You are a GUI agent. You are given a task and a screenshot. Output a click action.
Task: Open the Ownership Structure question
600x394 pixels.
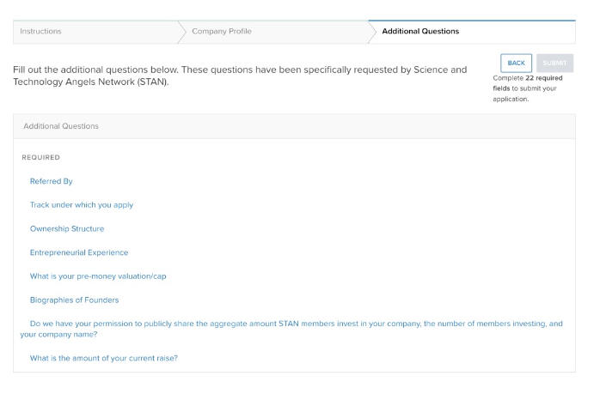click(x=67, y=229)
